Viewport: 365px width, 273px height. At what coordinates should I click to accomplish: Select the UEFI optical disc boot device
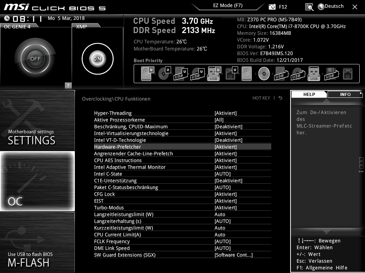point(164,74)
